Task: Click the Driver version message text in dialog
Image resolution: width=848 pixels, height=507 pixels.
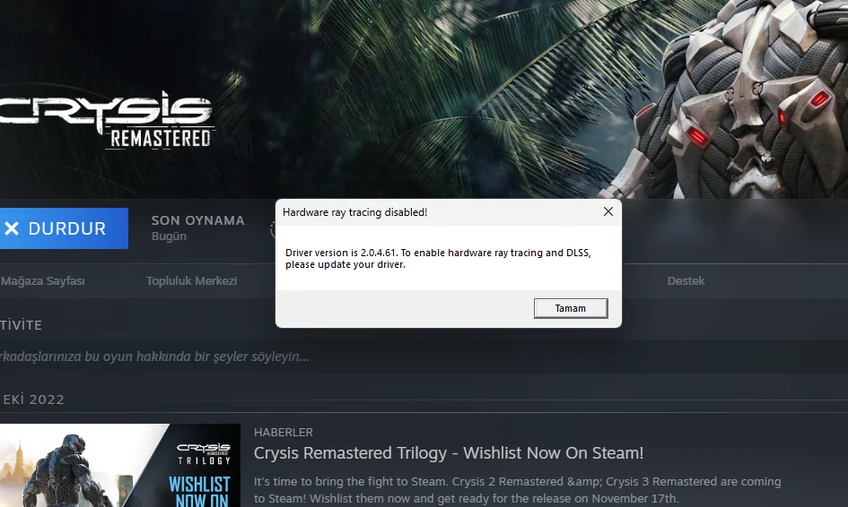Action: tap(438, 259)
